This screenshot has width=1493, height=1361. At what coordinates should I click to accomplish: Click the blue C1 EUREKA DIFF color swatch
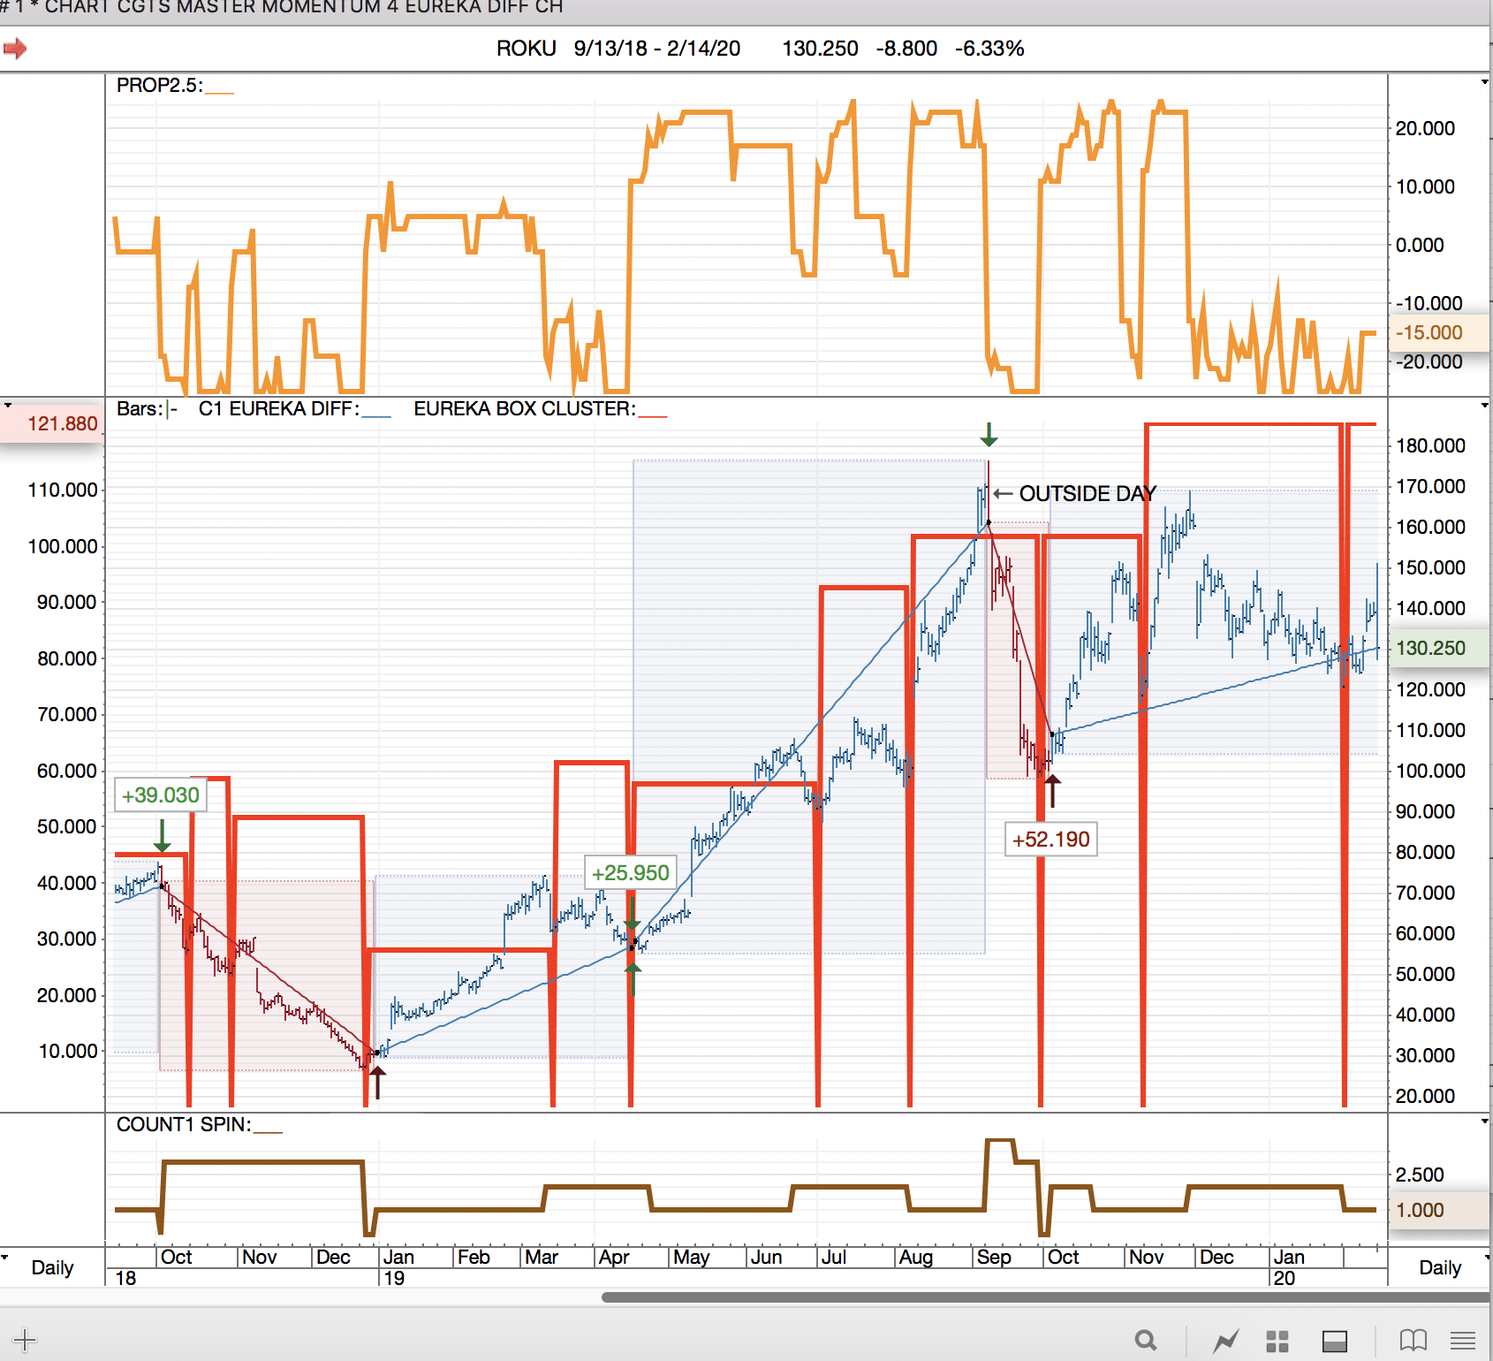376,415
